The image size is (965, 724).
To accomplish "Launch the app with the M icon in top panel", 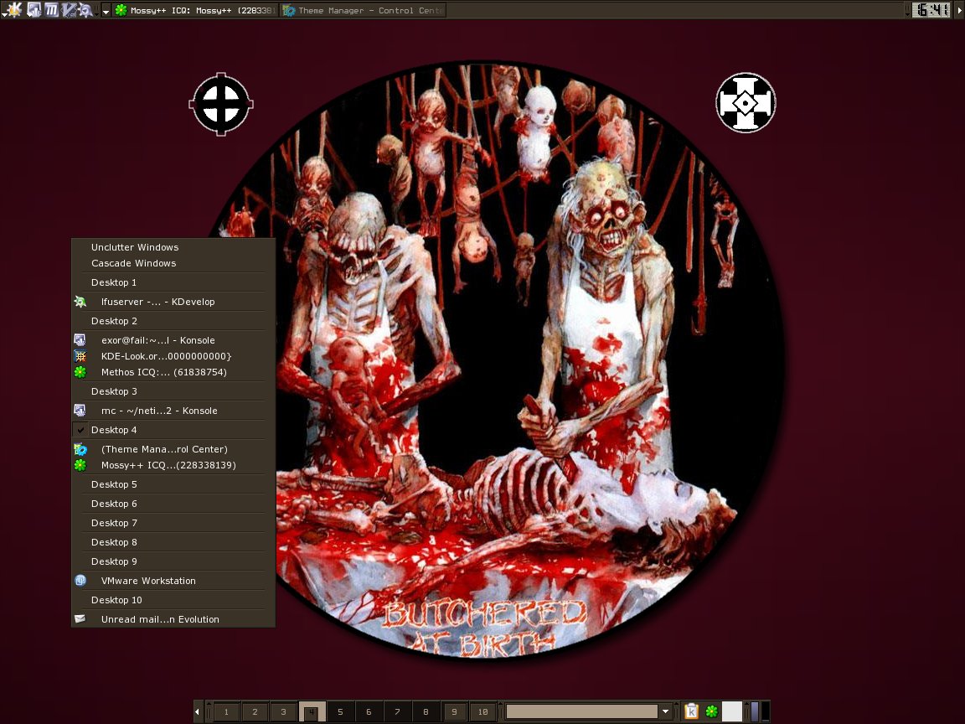I will pyautogui.click(x=52, y=9).
